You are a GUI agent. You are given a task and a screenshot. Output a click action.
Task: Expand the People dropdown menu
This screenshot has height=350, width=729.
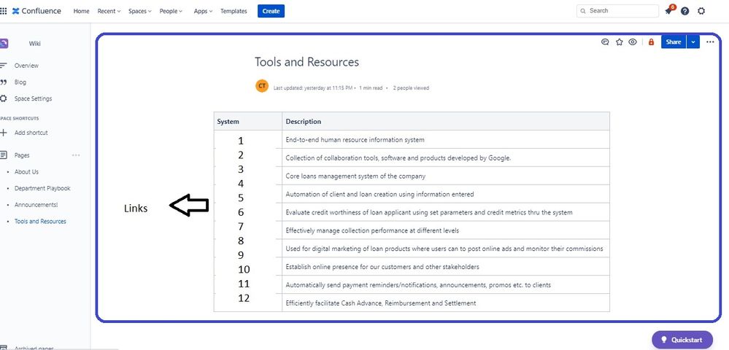pyautogui.click(x=171, y=11)
